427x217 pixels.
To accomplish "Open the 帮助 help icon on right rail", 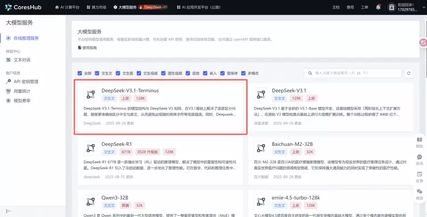I will point(420,142).
